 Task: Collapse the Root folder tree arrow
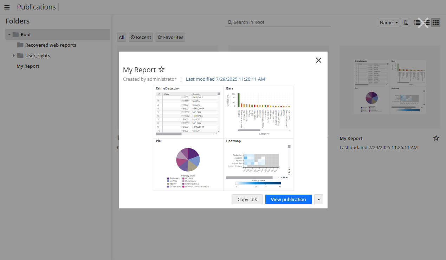pyautogui.click(x=9, y=35)
